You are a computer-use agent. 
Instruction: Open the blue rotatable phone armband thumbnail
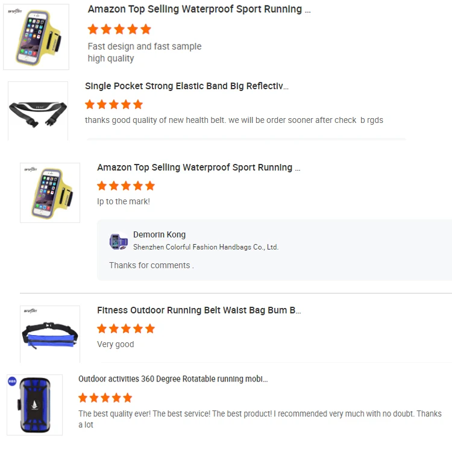coord(34,405)
